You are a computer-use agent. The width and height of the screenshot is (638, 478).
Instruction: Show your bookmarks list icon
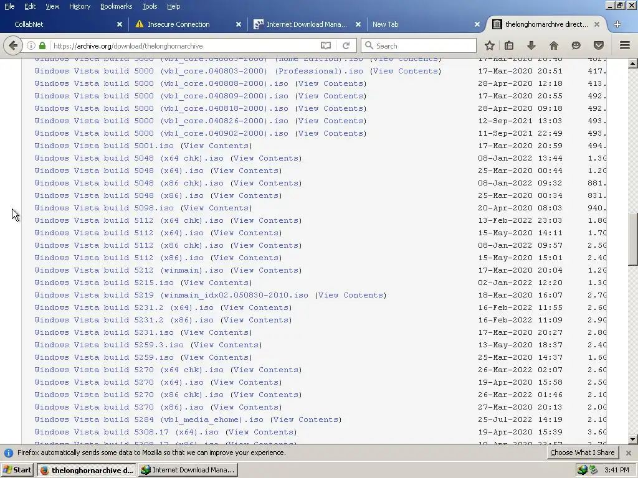tap(509, 45)
